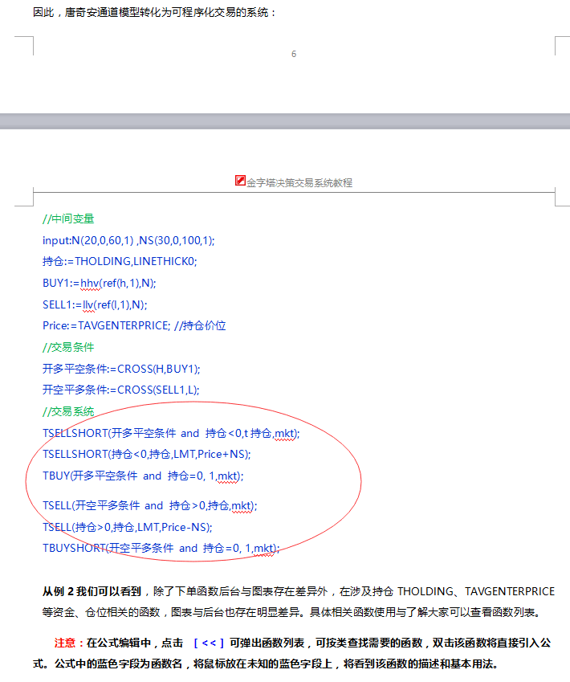Screen dimensions: 570x682
Task: Click the page number '6' in footer
Action: [294, 54]
